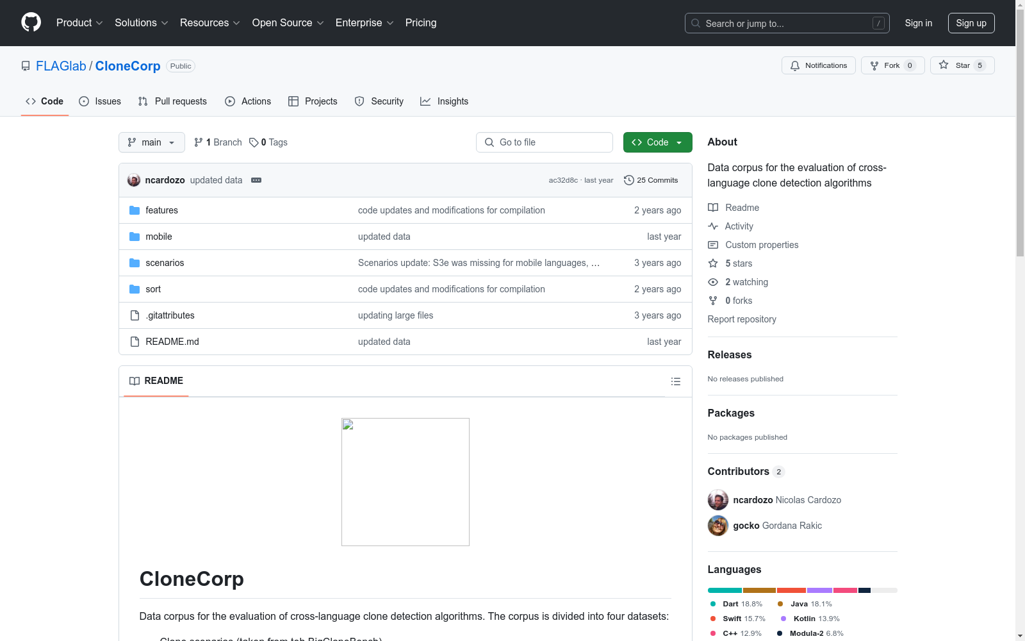Screen dimensions: 1025x641
Task: Open the 25 Commits link
Action: coord(651,180)
